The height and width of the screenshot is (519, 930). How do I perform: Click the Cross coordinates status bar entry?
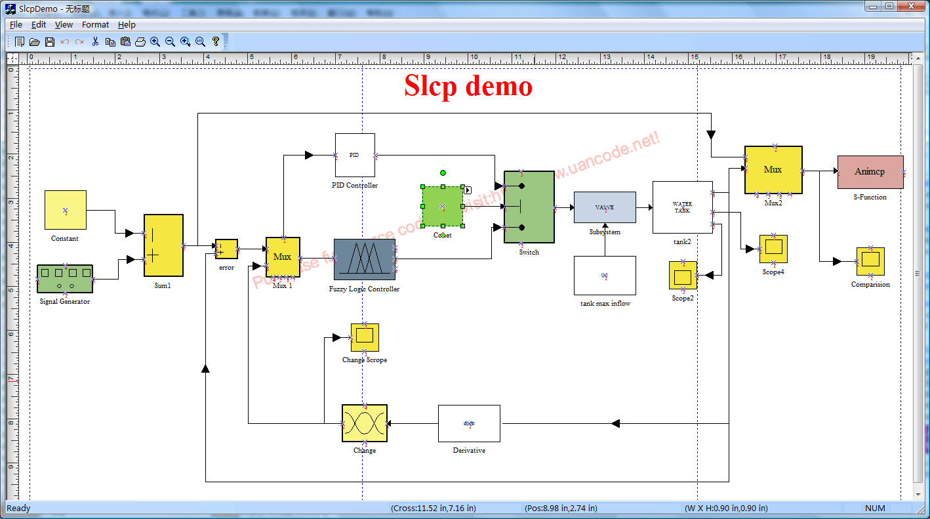[434, 508]
